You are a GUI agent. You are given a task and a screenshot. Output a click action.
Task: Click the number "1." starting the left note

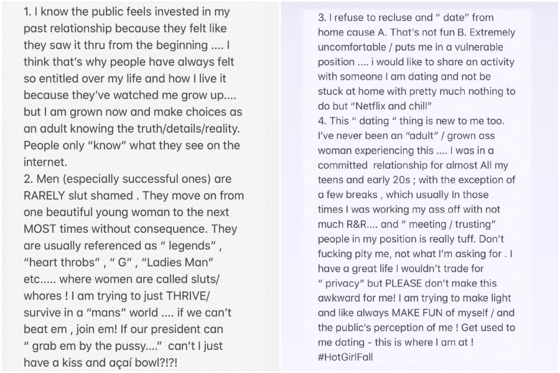click(29, 12)
